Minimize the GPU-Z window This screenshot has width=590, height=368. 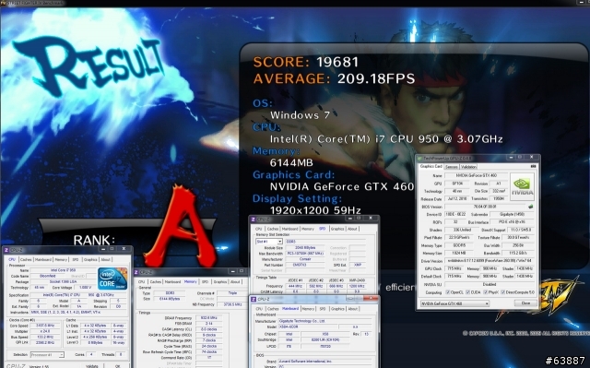coord(511,158)
